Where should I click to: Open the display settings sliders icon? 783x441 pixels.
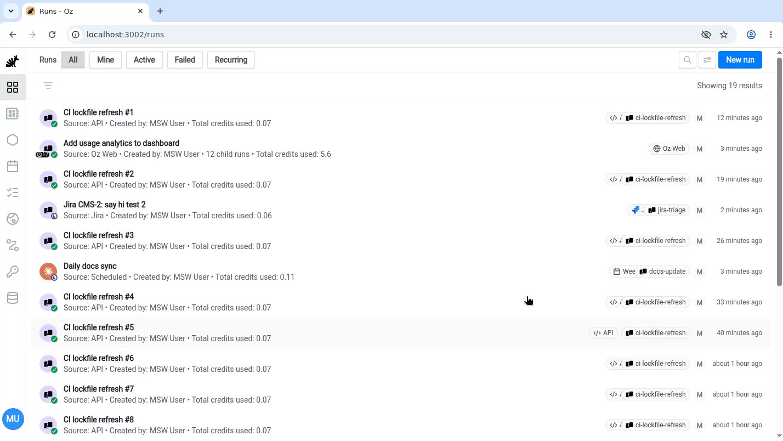(x=707, y=60)
